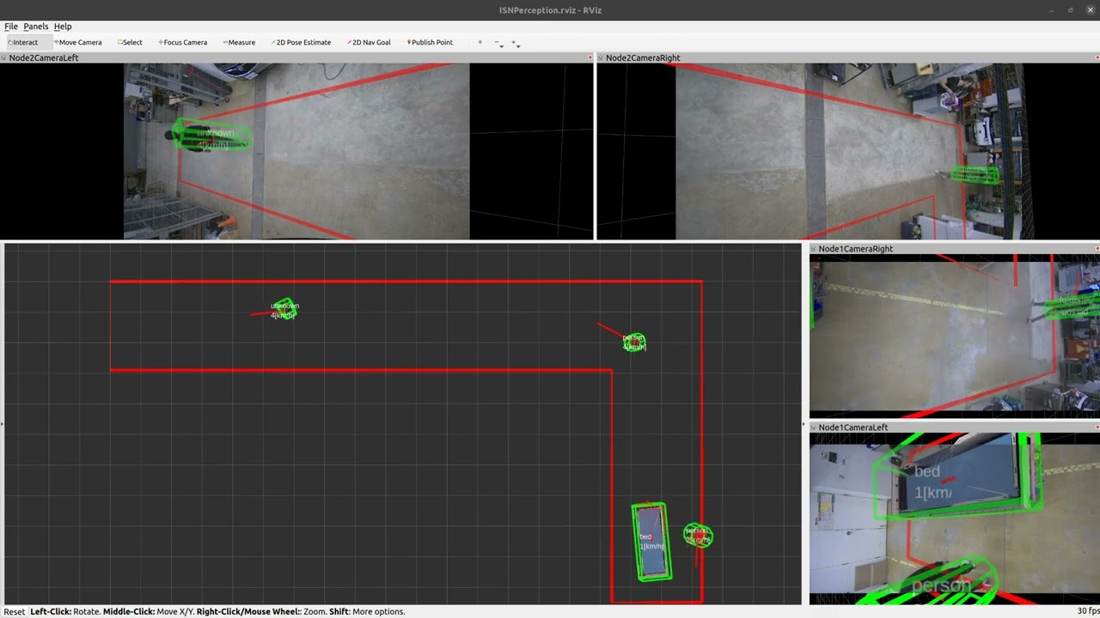The width and height of the screenshot is (1100, 618).
Task: Select the Publish Point tool
Action: pyautogui.click(x=430, y=42)
